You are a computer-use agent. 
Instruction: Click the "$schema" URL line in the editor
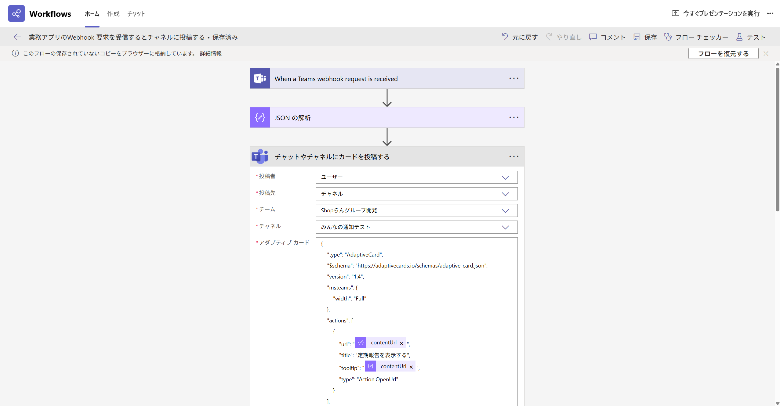coord(407,266)
